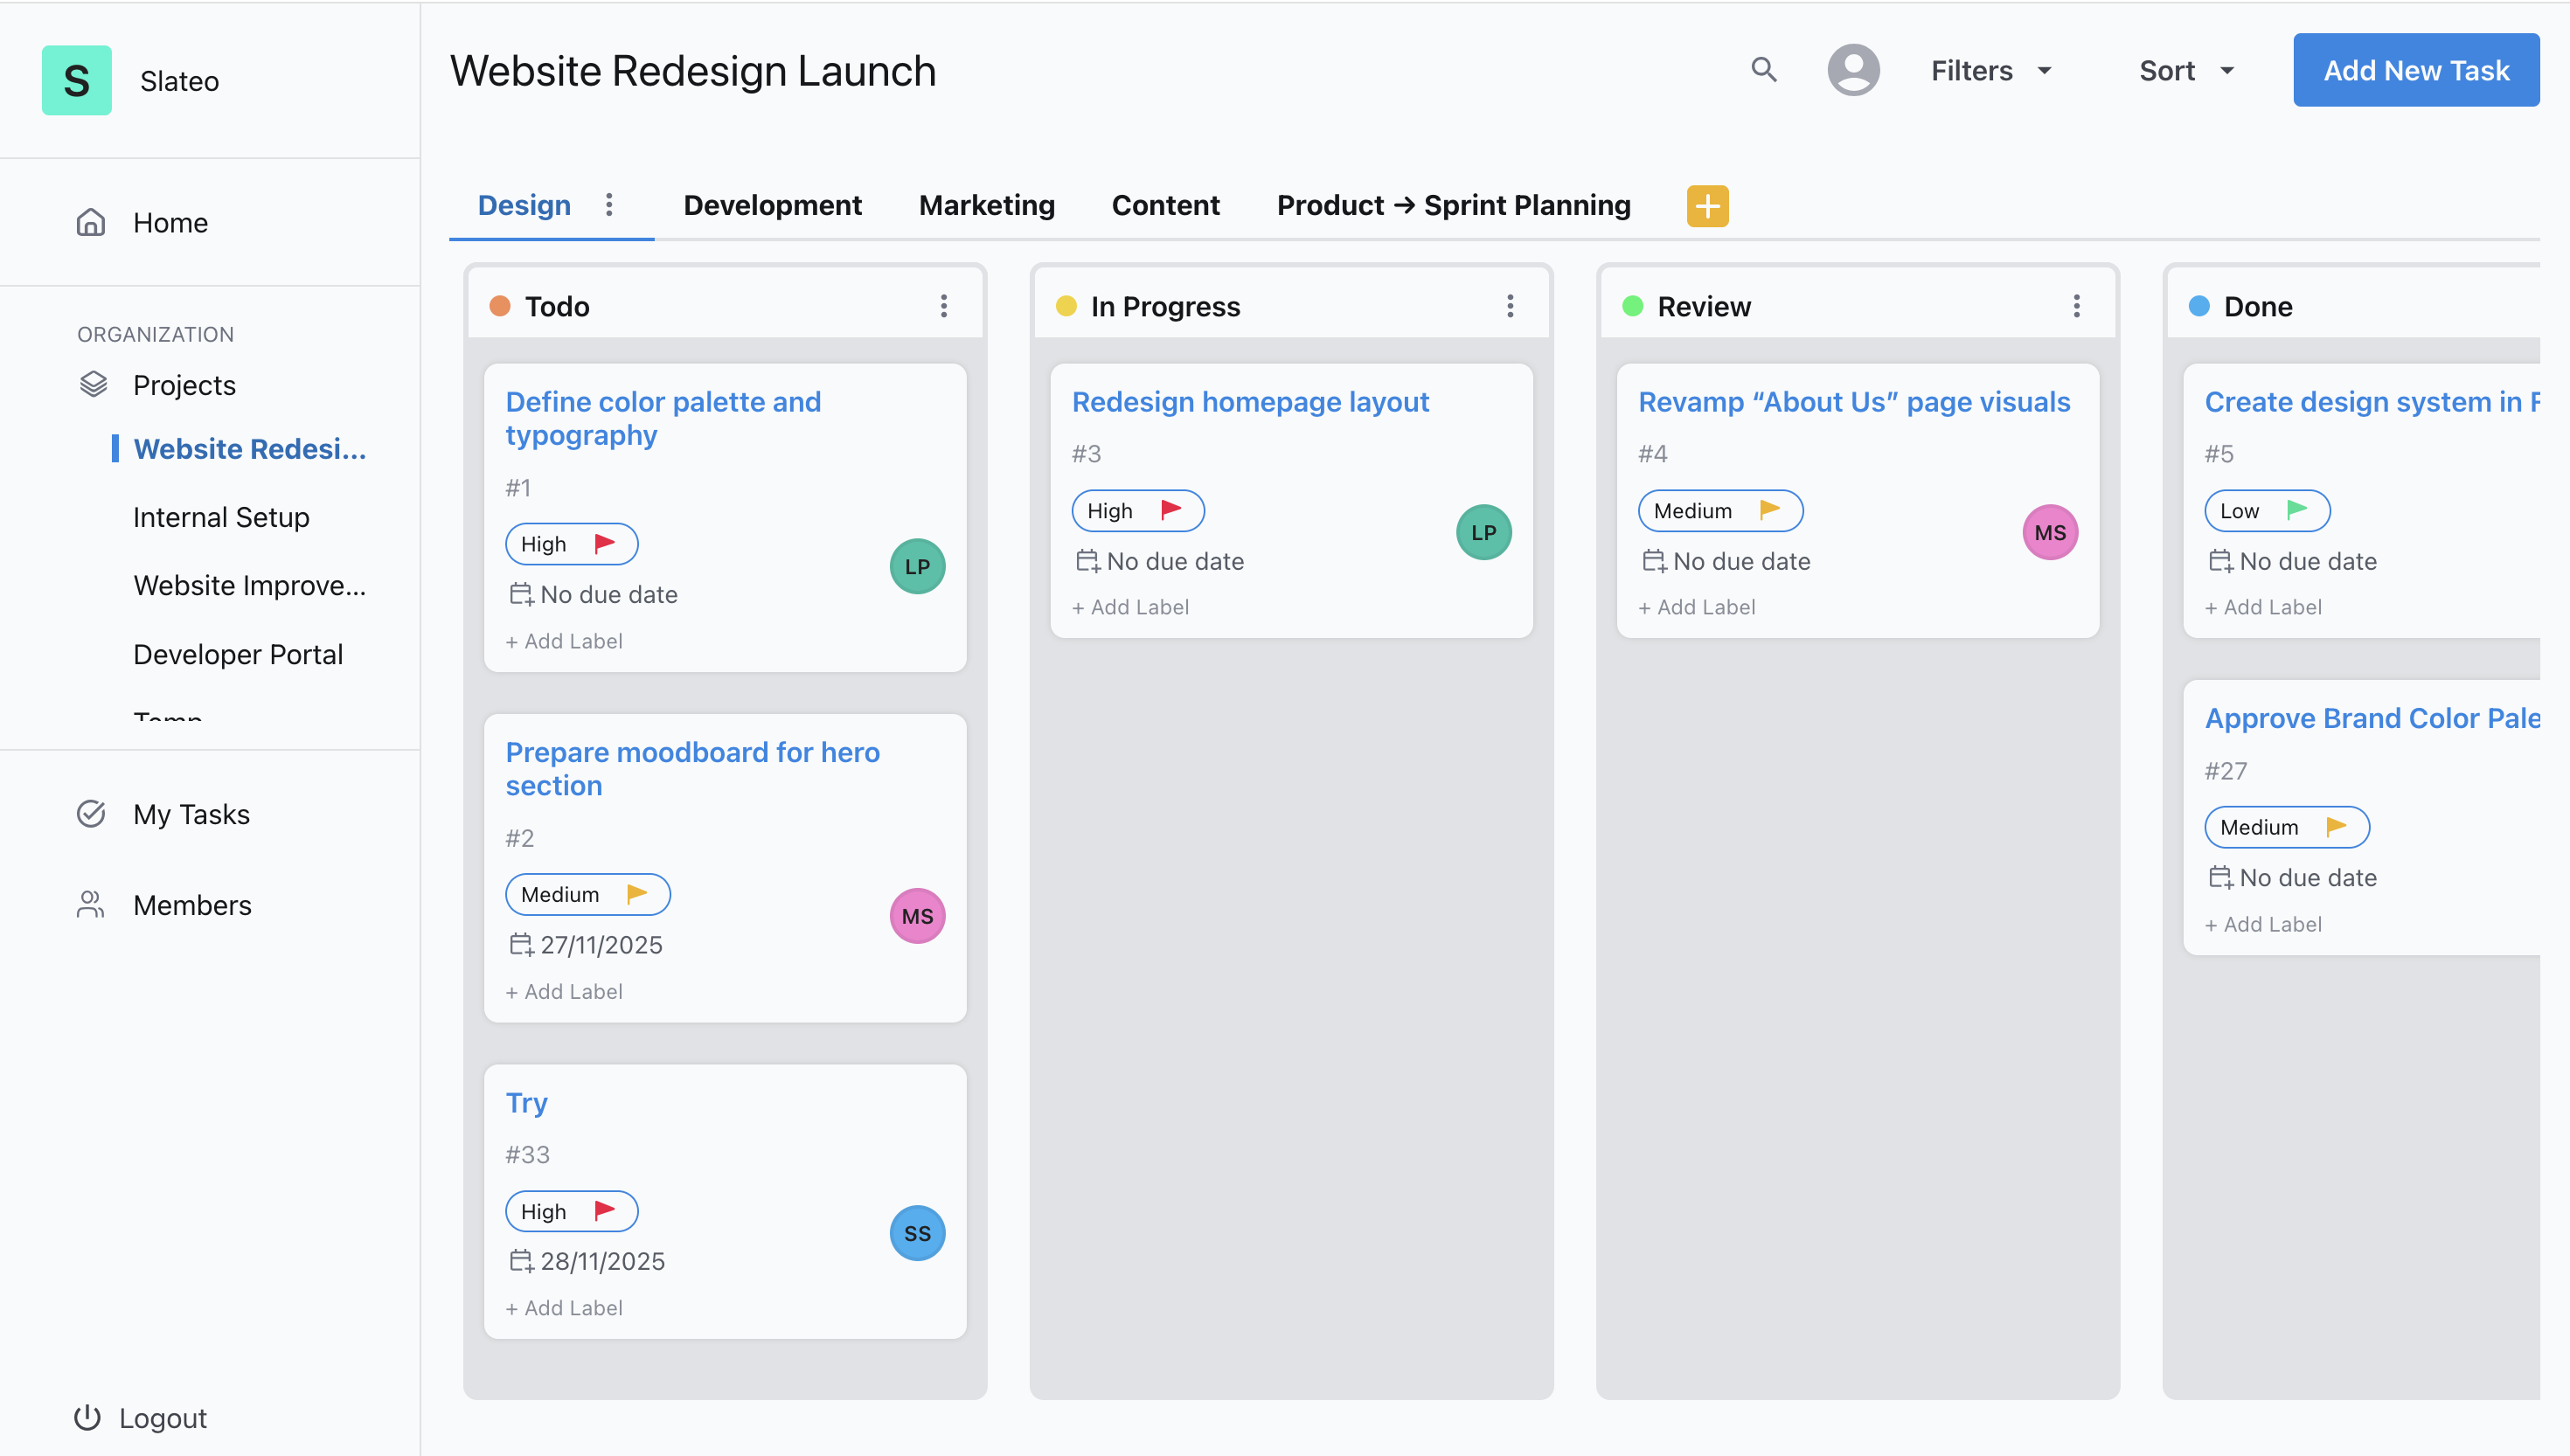Click the Design tab kebab menu

[609, 205]
